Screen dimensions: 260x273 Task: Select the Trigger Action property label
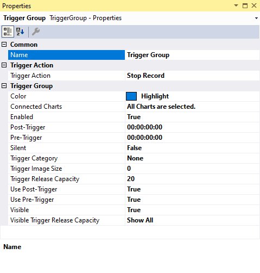coord(30,76)
